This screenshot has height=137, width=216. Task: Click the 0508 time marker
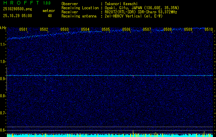pos(168,29)
